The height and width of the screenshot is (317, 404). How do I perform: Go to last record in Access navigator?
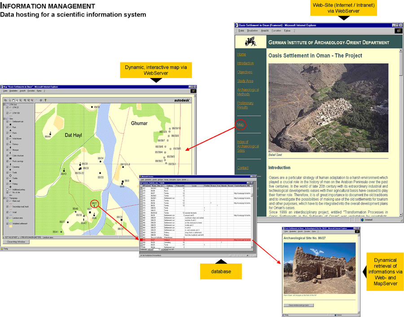click(x=164, y=250)
